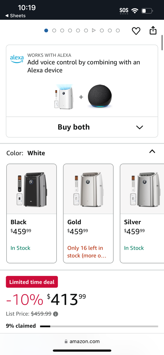Tap the share icon
164x355 pixels.
(x=153, y=30)
